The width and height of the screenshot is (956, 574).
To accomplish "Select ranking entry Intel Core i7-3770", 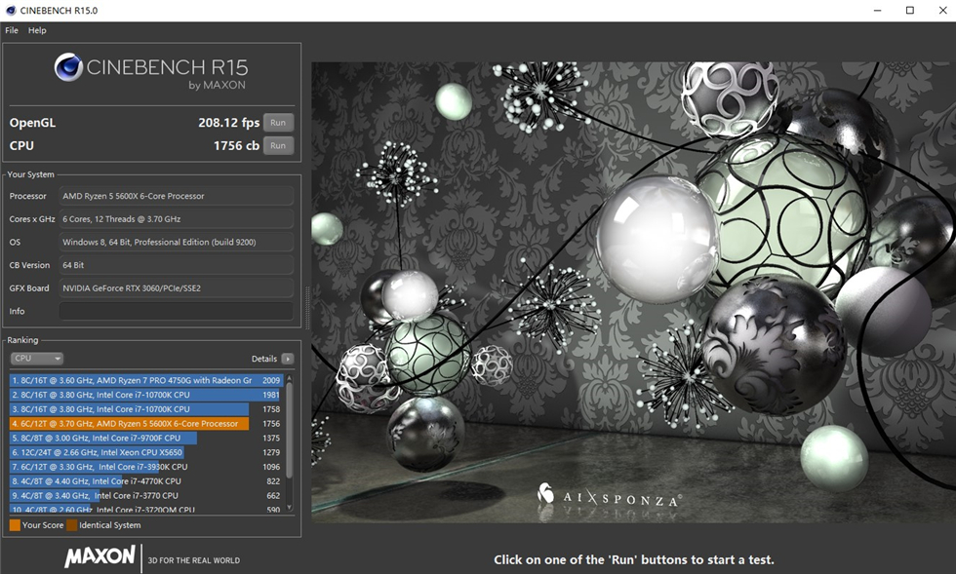I will point(145,495).
